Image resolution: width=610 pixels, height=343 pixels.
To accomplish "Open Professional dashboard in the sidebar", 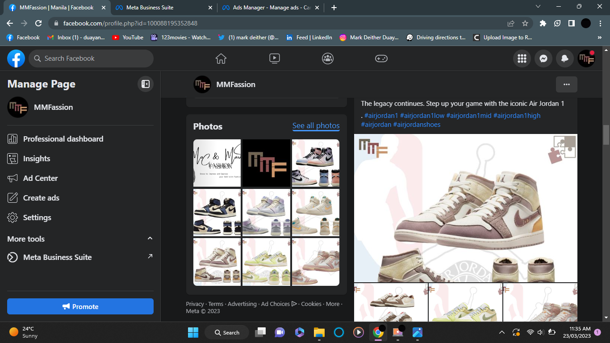I will pyautogui.click(x=80, y=139).
